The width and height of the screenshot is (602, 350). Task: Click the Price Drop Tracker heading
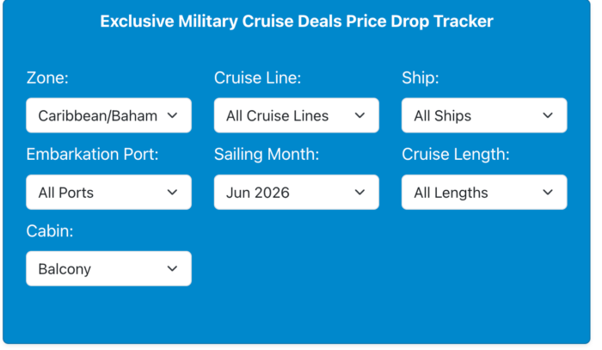click(297, 21)
